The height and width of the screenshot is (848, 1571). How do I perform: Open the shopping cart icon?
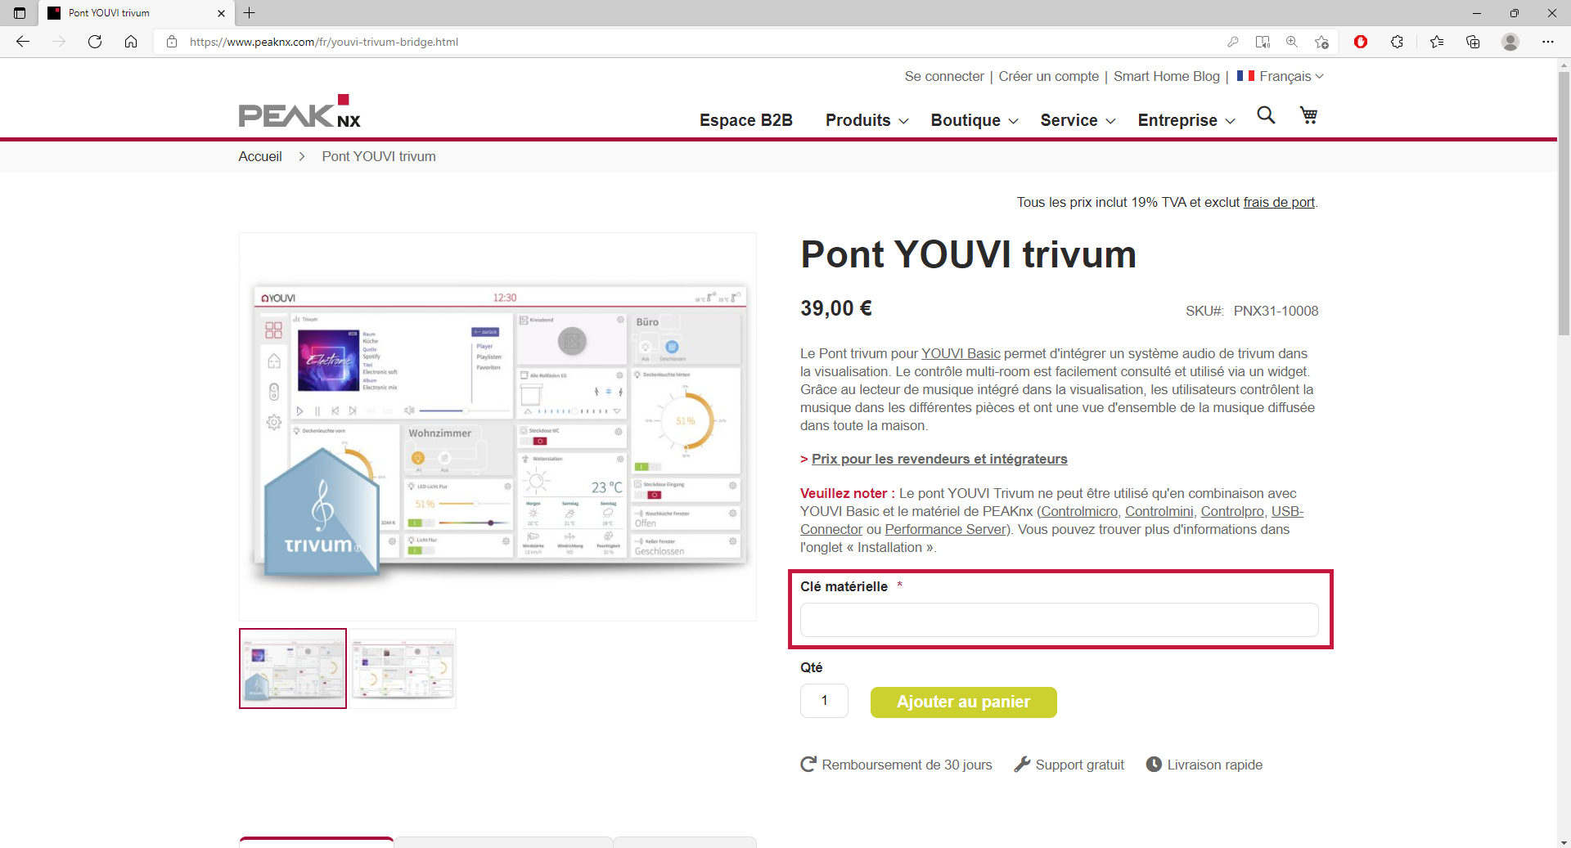tap(1308, 115)
